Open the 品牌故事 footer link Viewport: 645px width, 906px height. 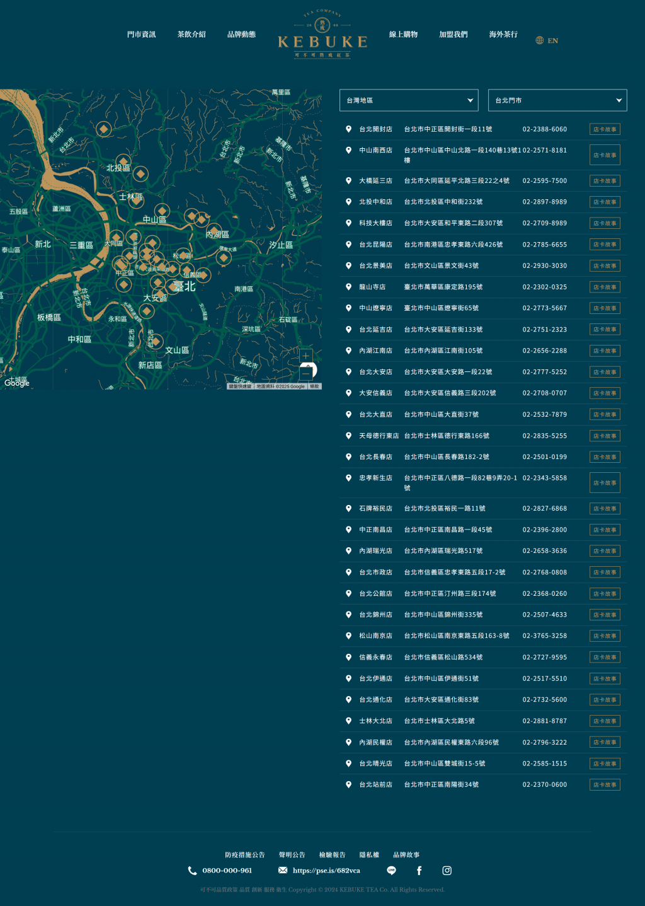[406, 855]
